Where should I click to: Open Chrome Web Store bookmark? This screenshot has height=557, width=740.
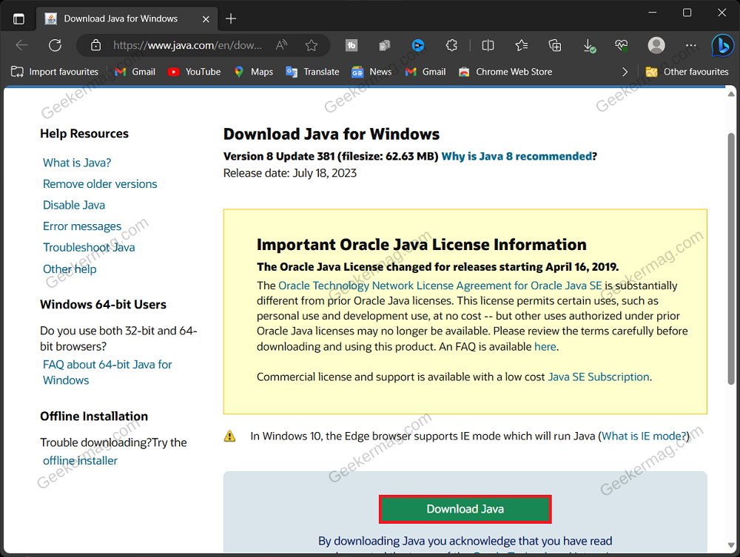click(x=505, y=72)
